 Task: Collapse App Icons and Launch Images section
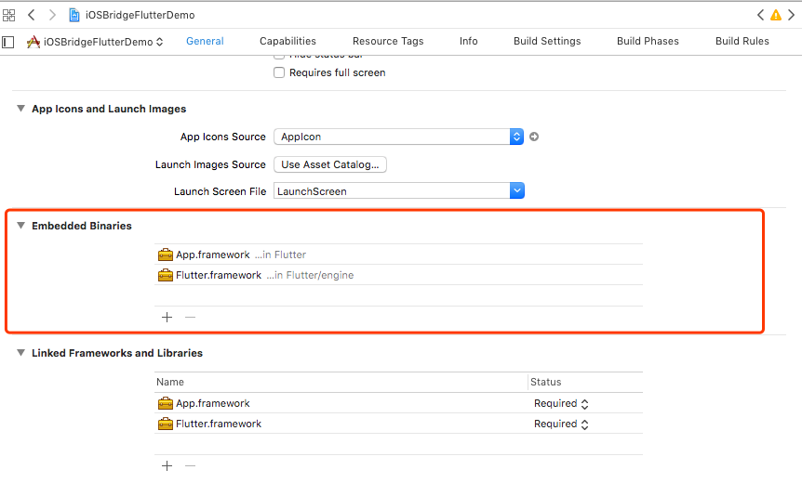tap(20, 109)
